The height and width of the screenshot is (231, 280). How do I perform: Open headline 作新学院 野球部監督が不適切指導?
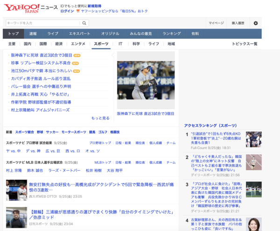(x=41, y=102)
